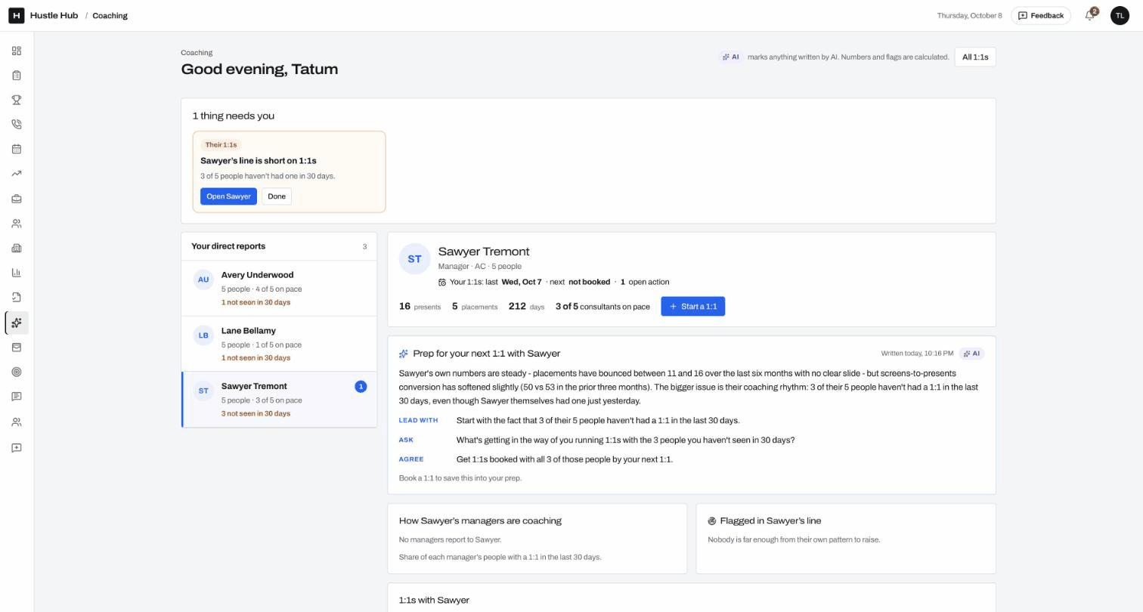Open the bar chart reports icon in sidebar

pos(17,273)
